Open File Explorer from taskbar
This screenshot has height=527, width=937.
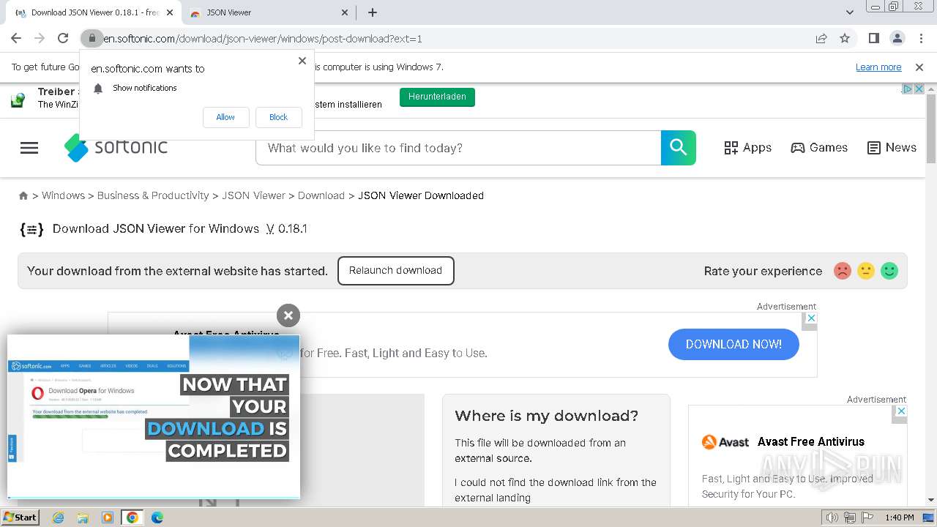pos(83,517)
